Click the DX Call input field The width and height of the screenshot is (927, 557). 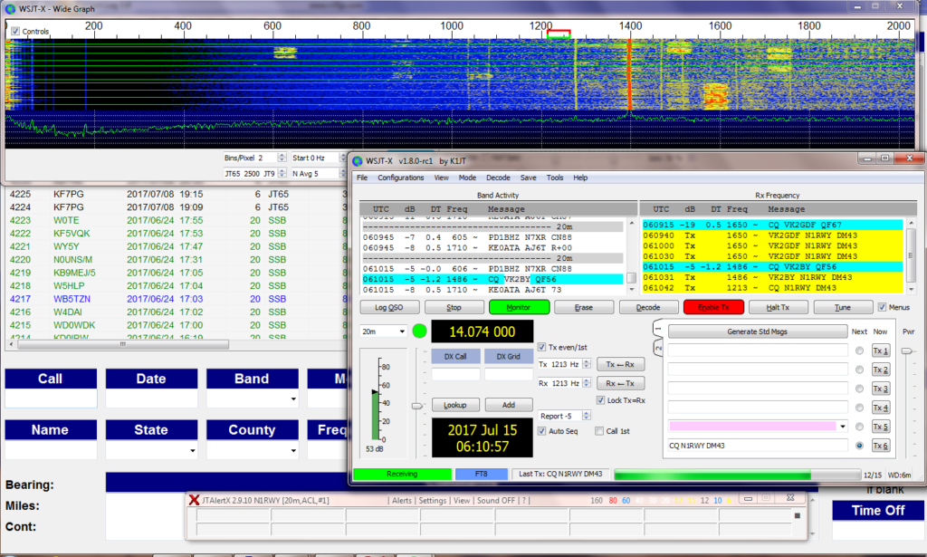pos(455,374)
